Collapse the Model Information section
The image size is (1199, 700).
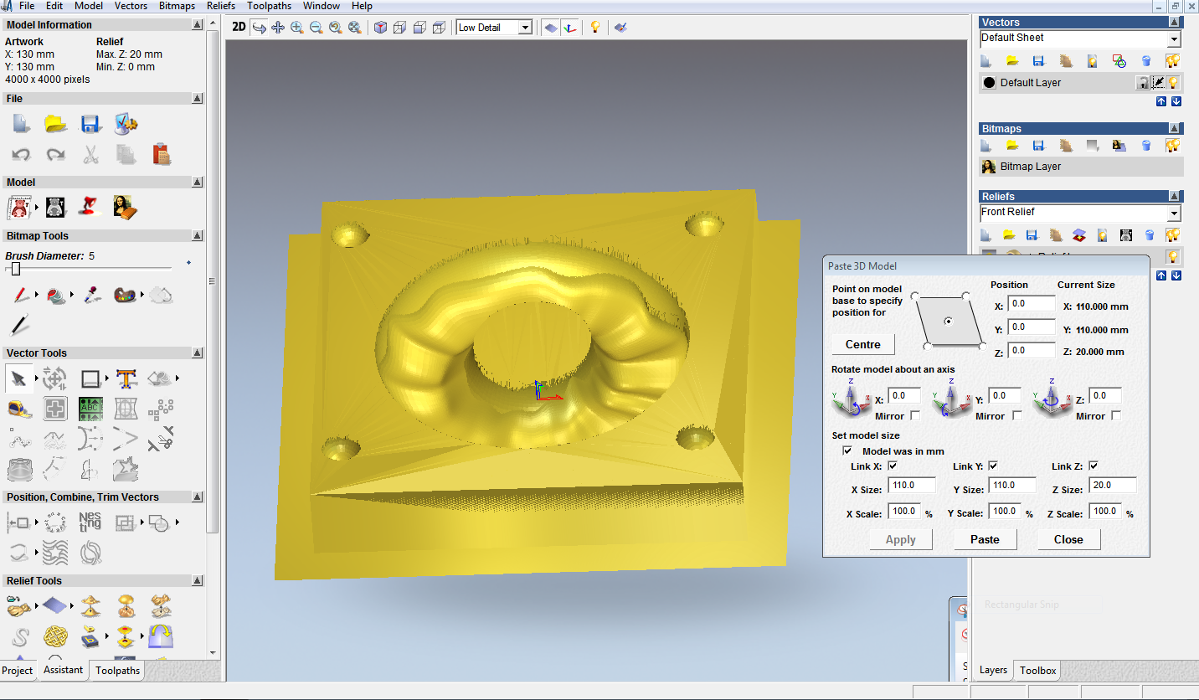198,25
